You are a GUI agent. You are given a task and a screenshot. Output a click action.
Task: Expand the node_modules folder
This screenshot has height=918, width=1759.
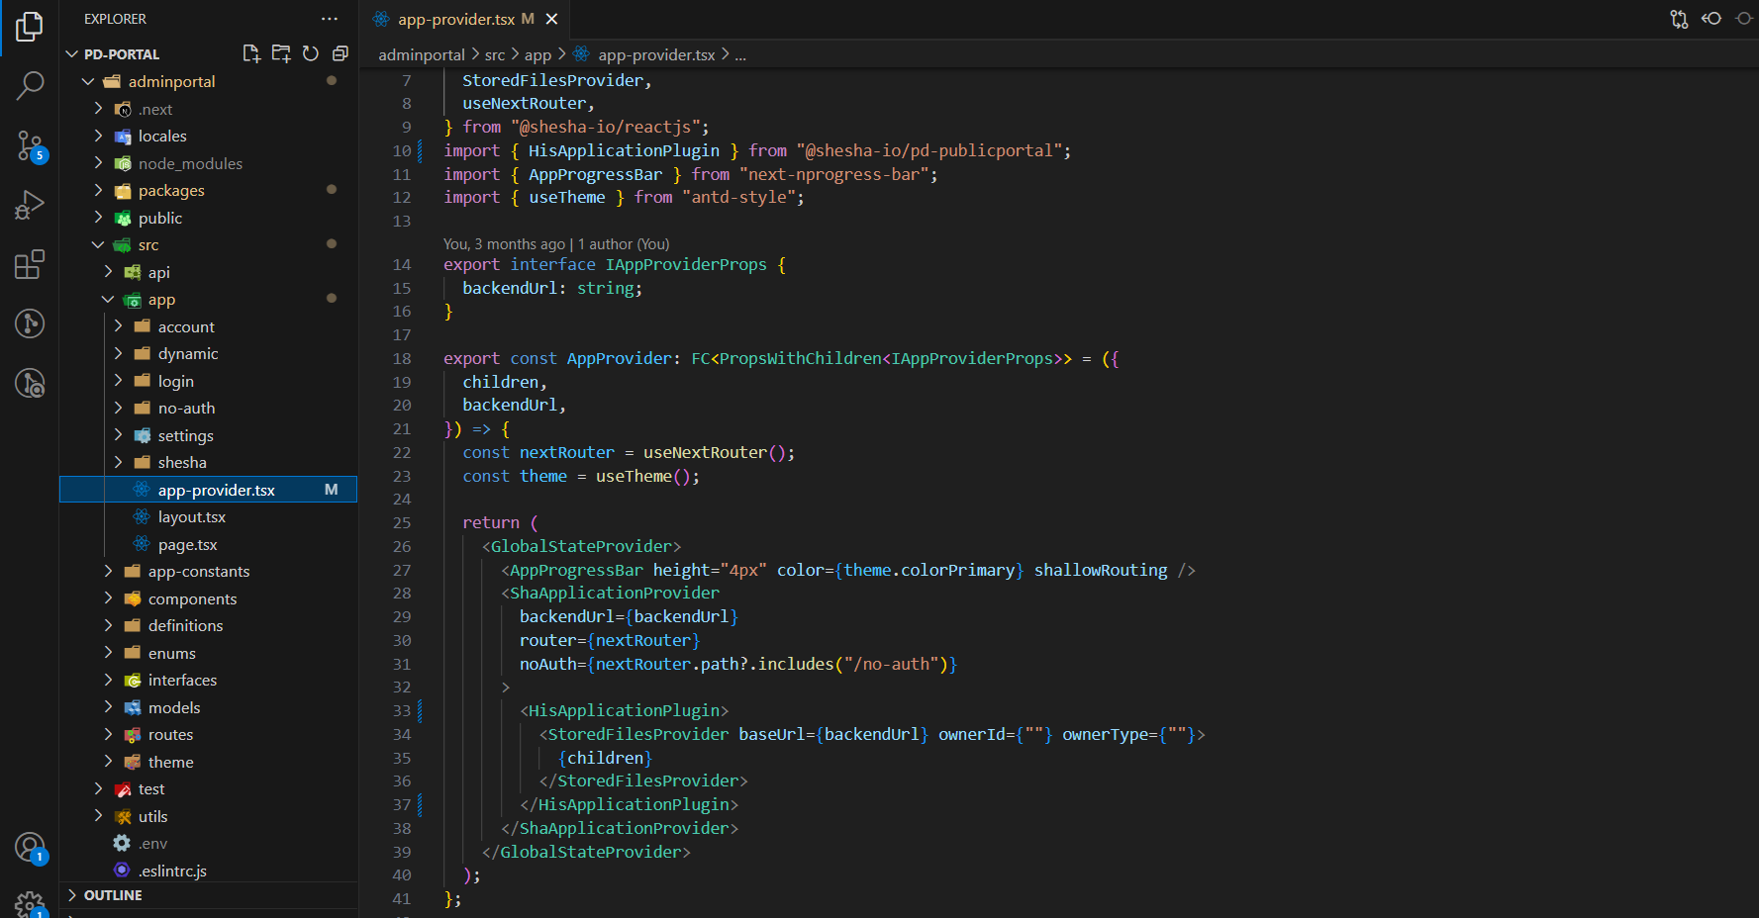coord(98,163)
